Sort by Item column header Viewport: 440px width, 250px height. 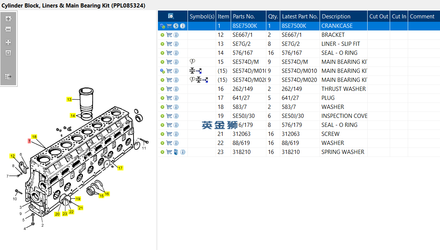pos(223,16)
